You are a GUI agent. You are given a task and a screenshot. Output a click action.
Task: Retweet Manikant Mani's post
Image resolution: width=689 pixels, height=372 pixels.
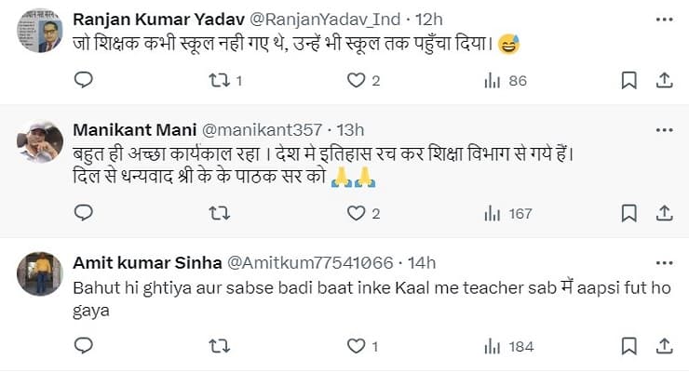click(220, 214)
